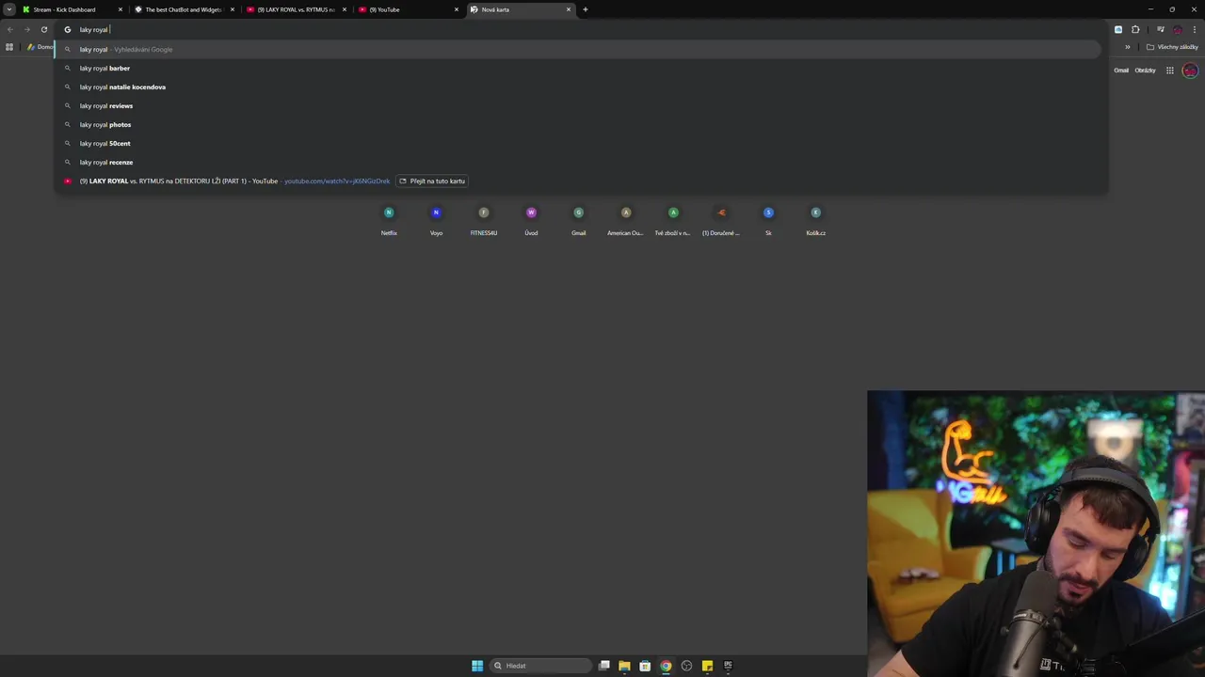Close the Nová karta tab
Image resolution: width=1205 pixels, height=677 pixels.
coord(569,9)
